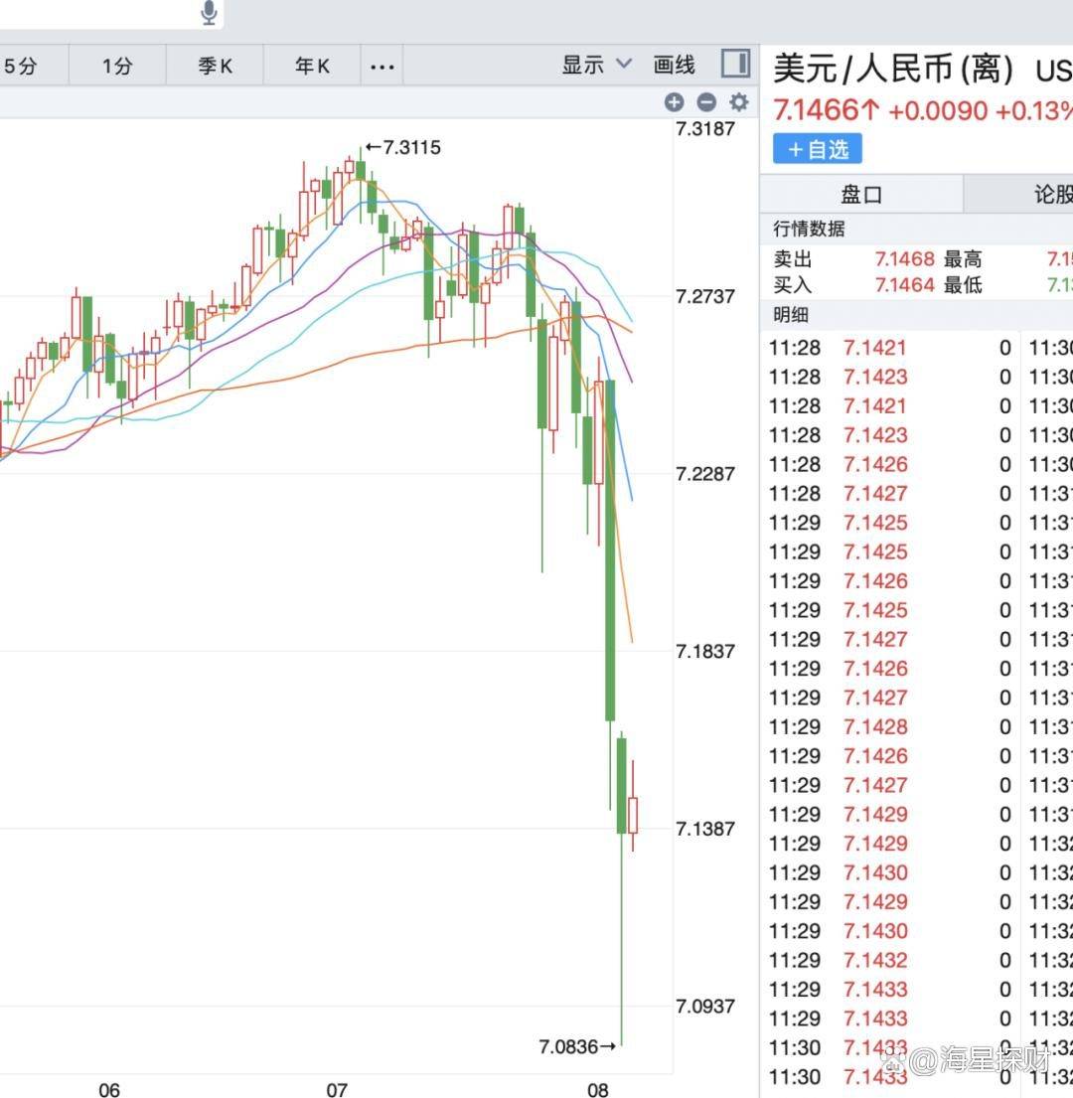Viewport: 1073px width, 1098px height.
Task: Select the 7.1432 trade detail row
Action: click(875, 960)
